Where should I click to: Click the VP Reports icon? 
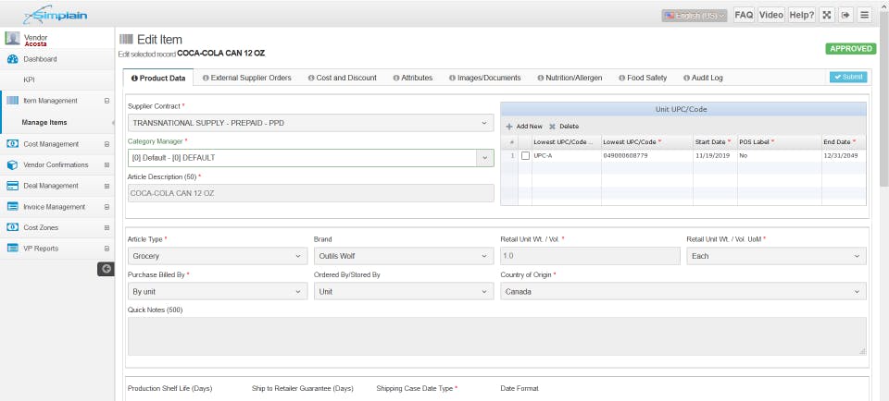(13, 248)
